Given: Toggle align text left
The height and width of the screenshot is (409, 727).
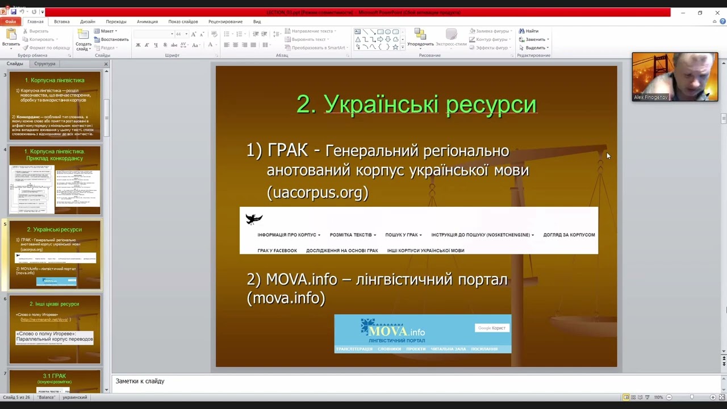Looking at the screenshot, I should pos(227,45).
